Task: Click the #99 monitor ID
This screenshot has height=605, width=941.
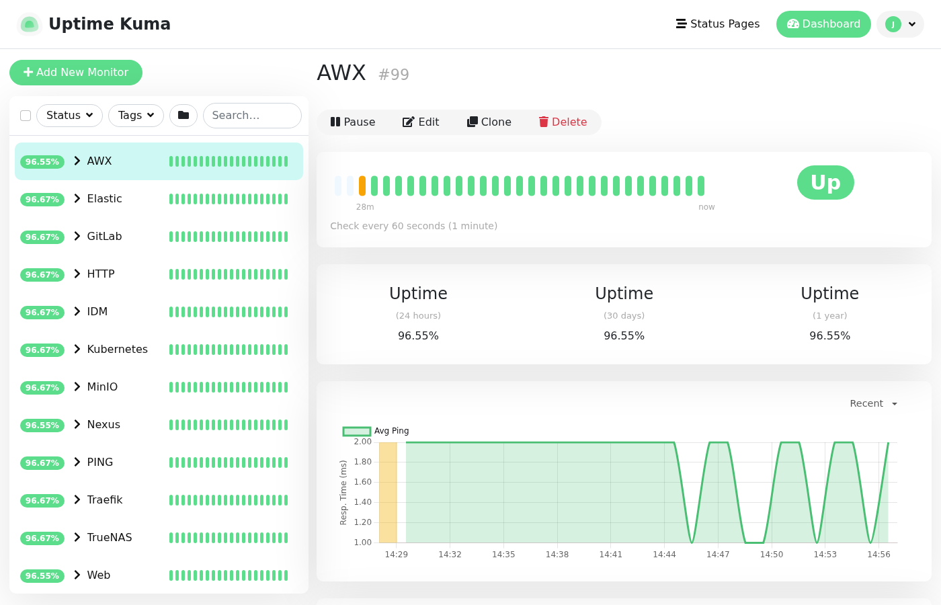Action: (394, 75)
